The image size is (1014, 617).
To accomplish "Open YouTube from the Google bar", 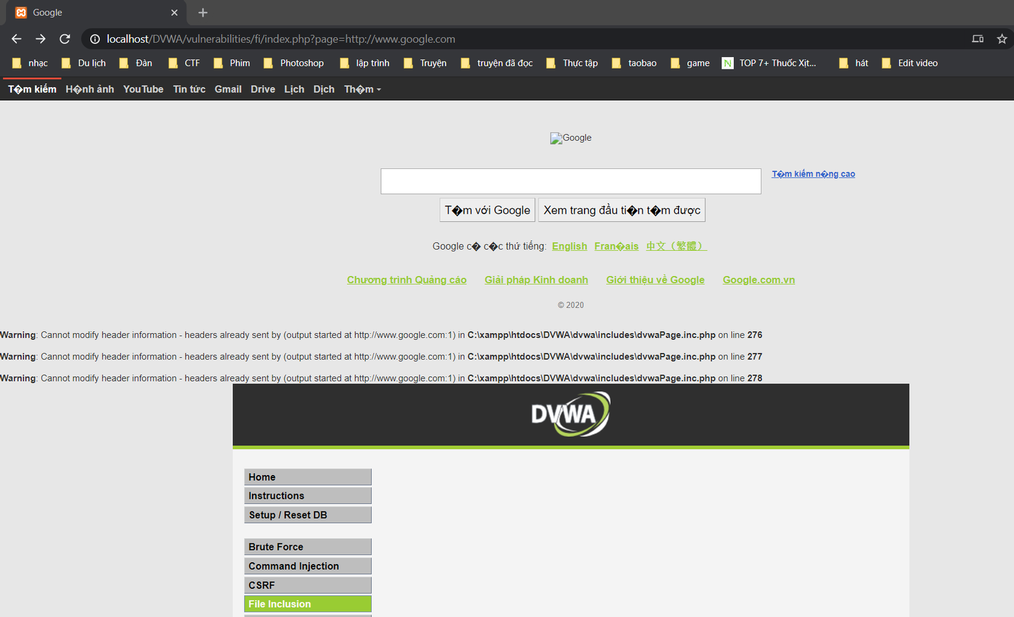I will [143, 89].
